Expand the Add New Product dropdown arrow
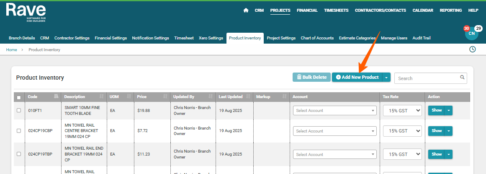This screenshot has width=486, height=174. (x=386, y=78)
